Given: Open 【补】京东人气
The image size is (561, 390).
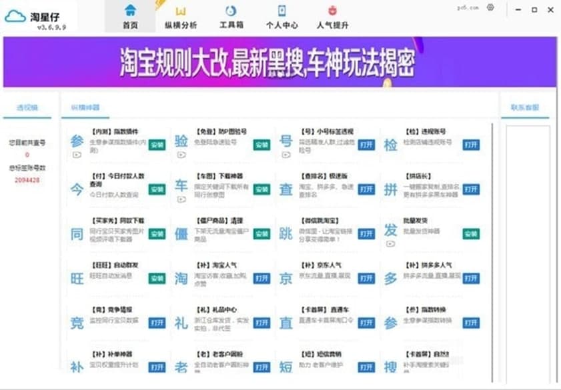Looking at the screenshot, I should [x=366, y=278].
